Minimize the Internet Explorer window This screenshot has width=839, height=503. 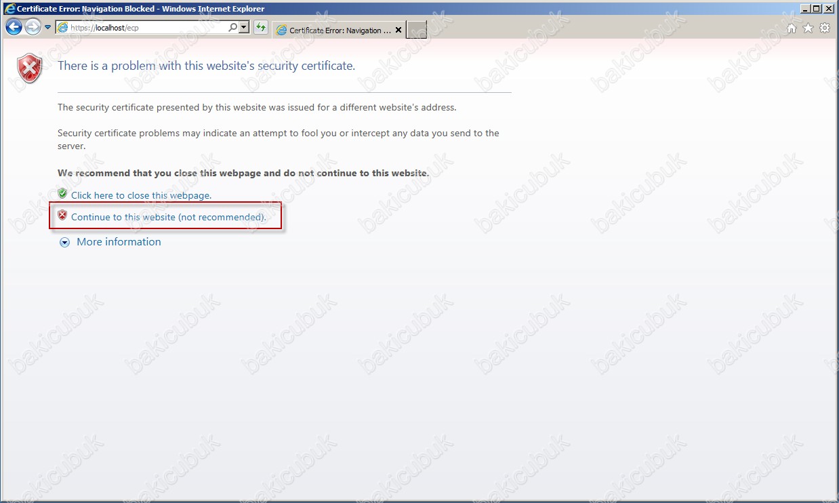[805, 9]
